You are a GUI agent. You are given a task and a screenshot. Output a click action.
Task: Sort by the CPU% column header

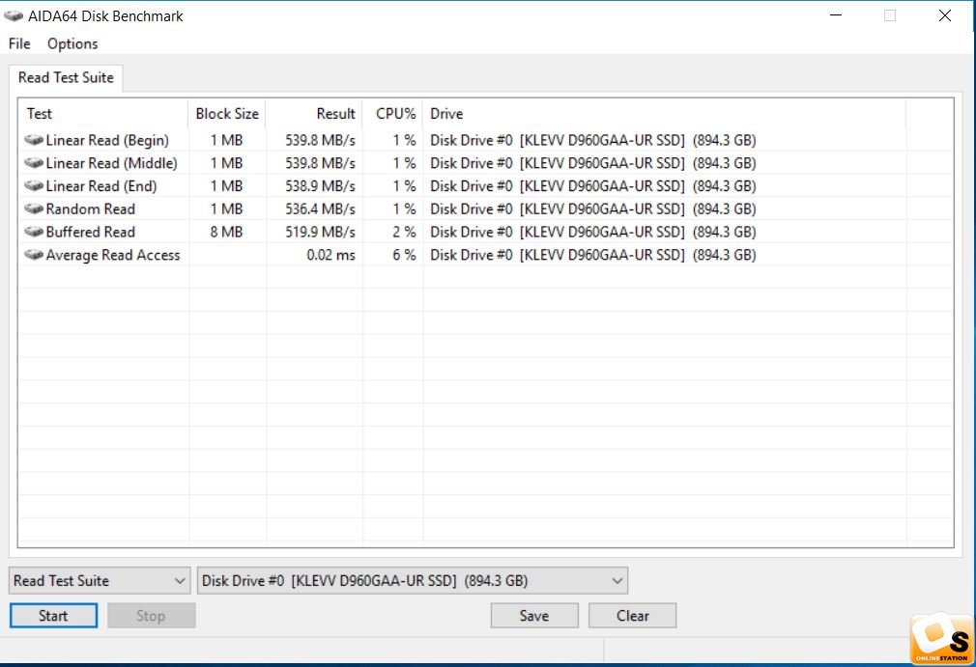tap(392, 114)
